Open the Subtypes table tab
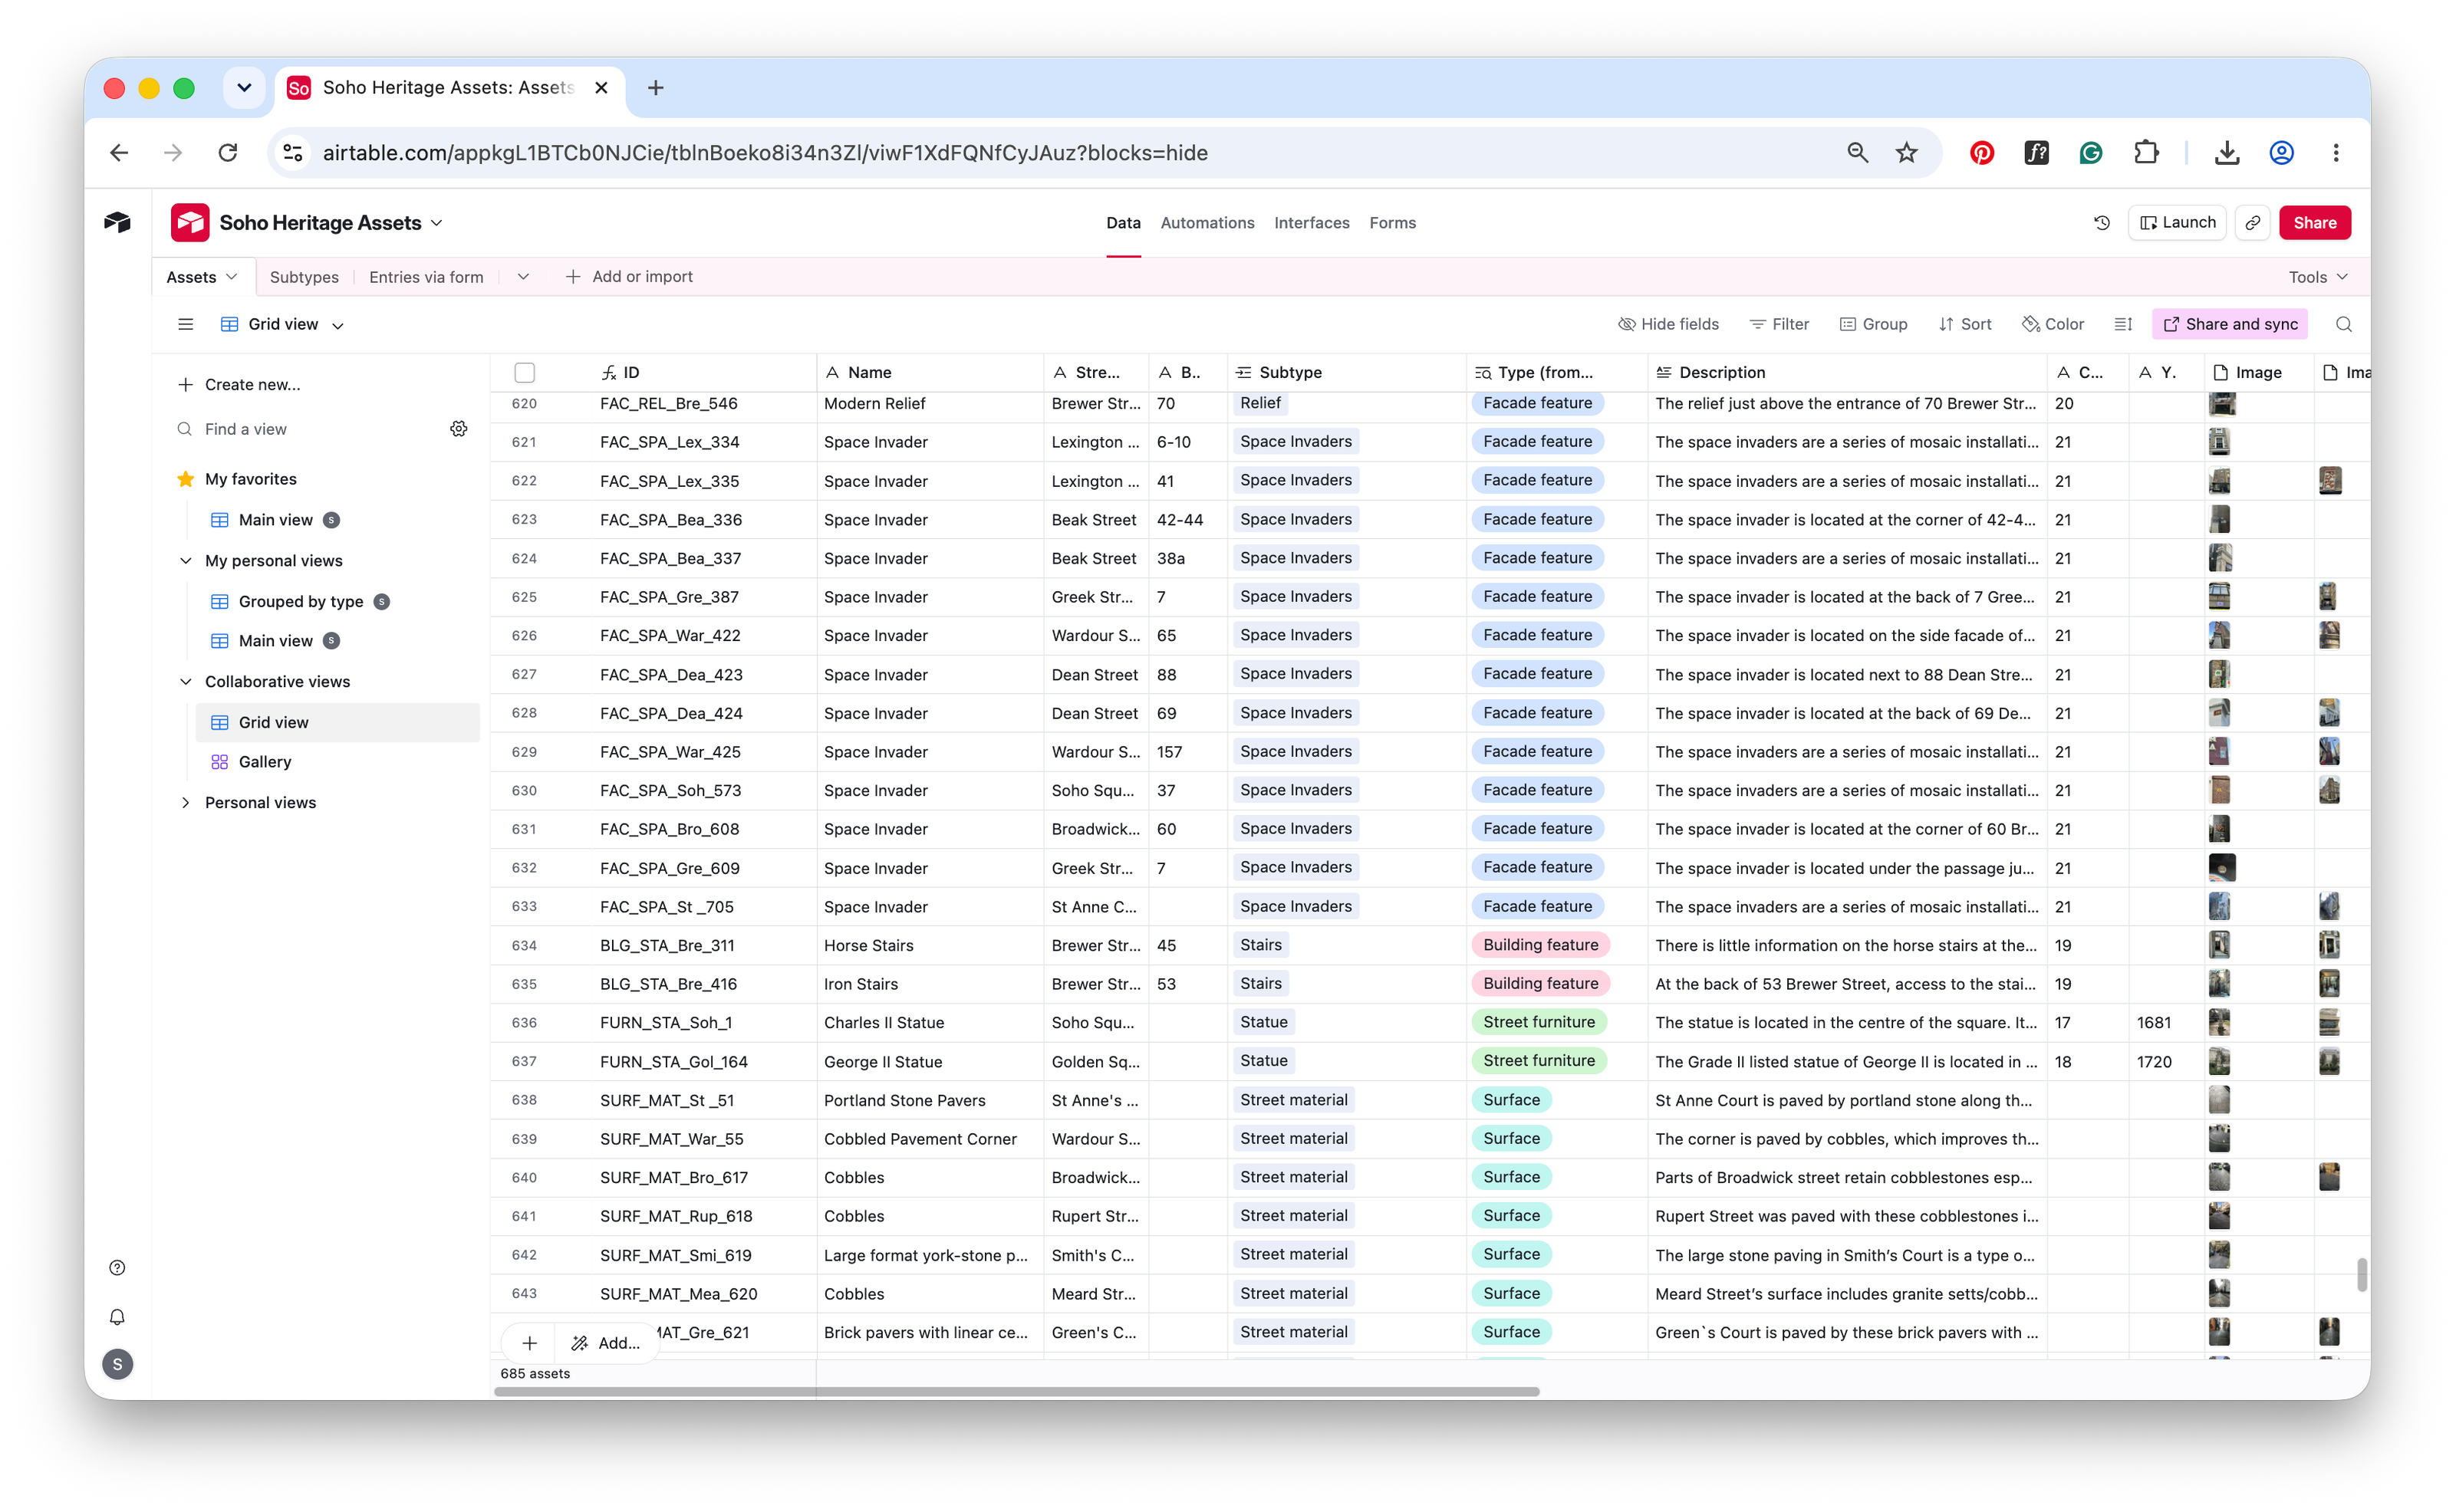Viewport: 2456px width, 1512px height. (305, 277)
